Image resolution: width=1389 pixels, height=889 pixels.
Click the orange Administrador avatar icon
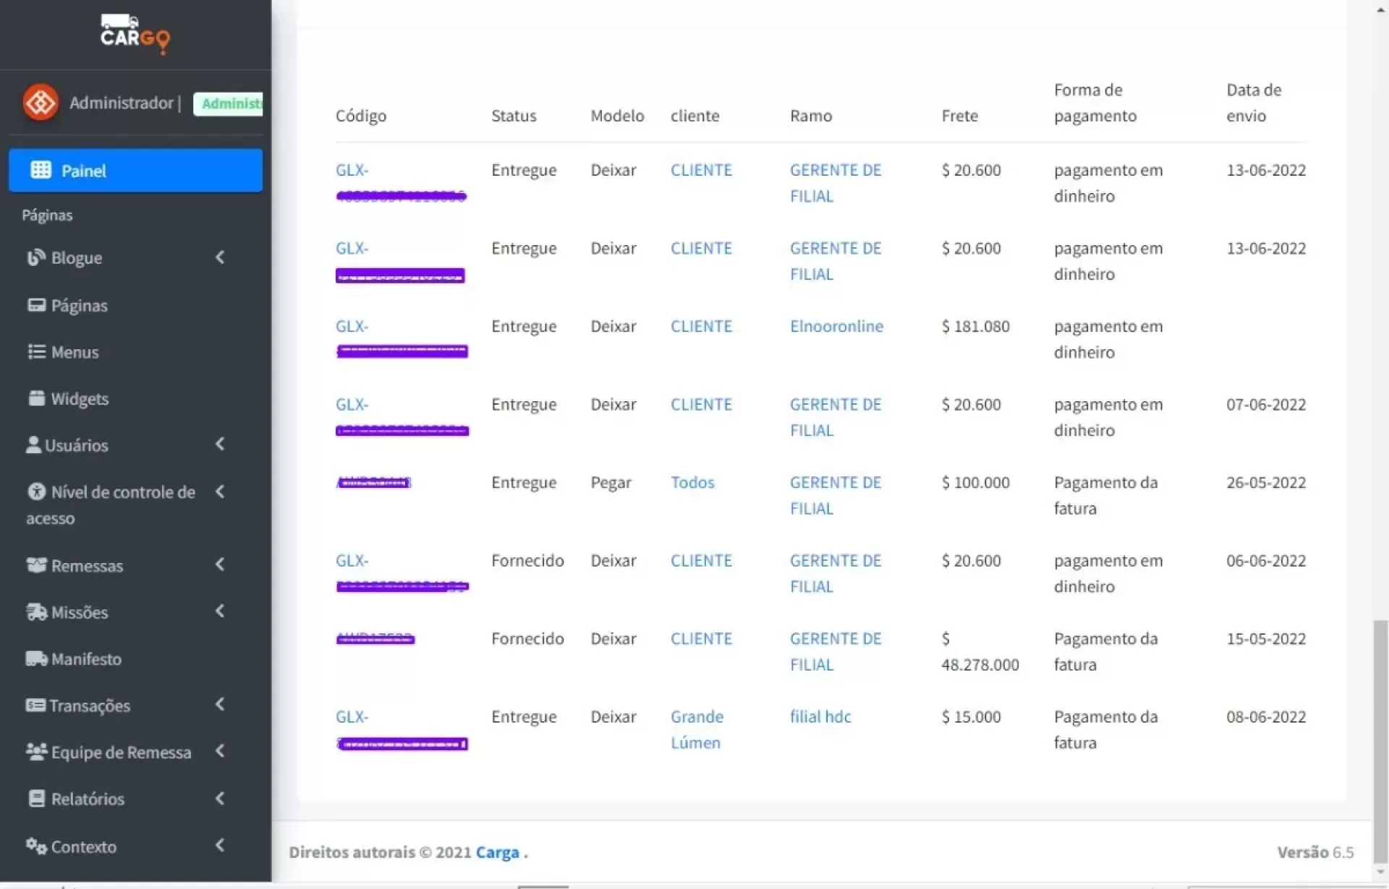(41, 103)
